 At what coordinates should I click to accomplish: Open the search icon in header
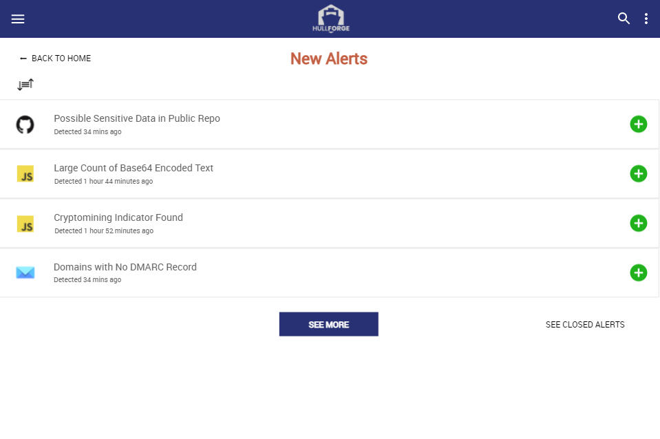pyautogui.click(x=624, y=19)
